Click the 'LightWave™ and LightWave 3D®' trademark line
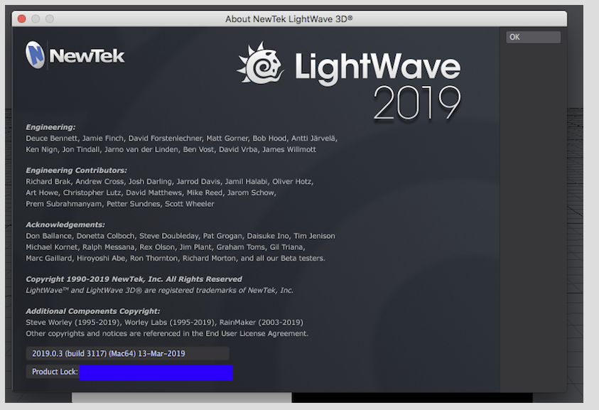Image resolution: width=599 pixels, height=410 pixels. tap(160, 290)
